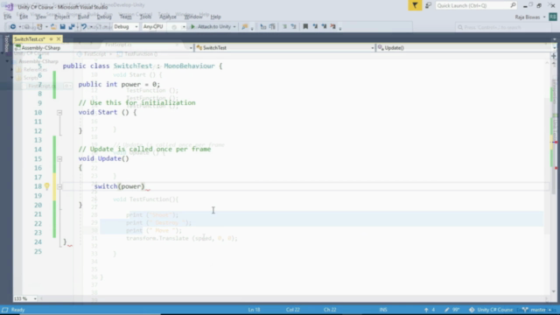
Task: Click the Find in Files icon
Action: (245, 27)
